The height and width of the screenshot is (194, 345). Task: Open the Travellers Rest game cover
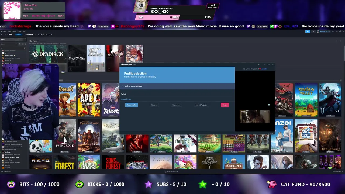coord(234,162)
